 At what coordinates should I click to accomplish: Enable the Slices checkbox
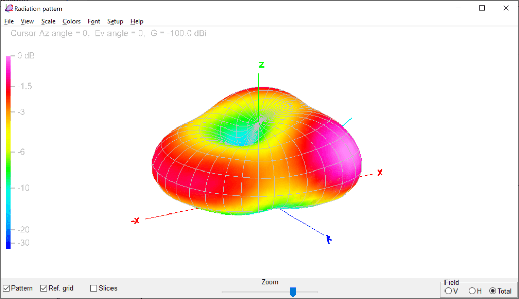click(94, 288)
